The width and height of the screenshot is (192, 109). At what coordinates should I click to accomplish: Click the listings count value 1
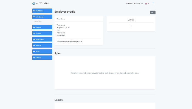tap(131, 26)
